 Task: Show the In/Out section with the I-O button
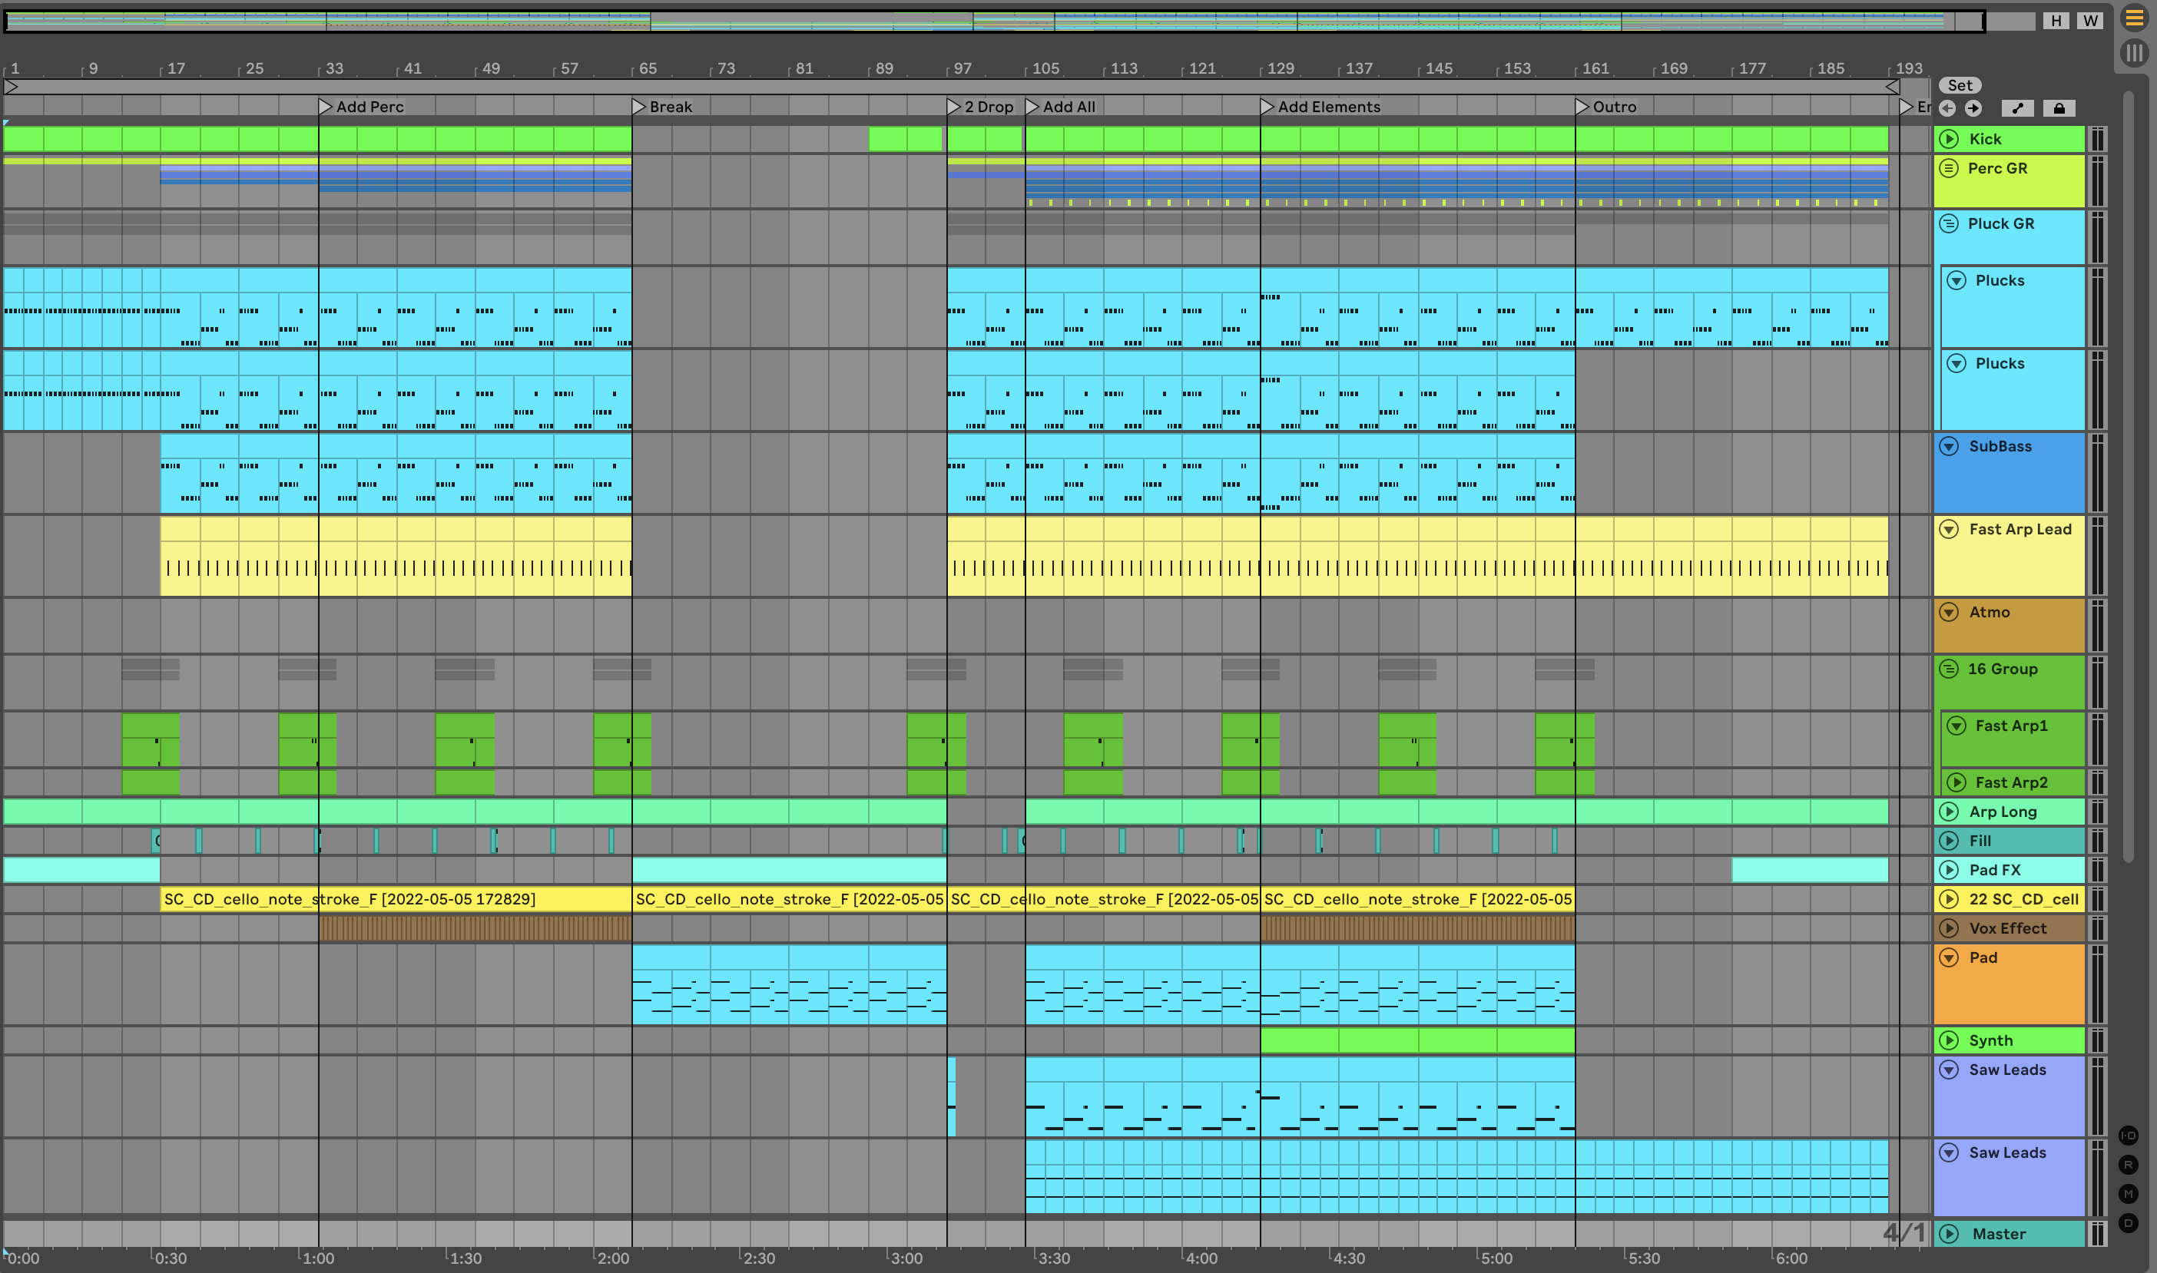pos(2129,1136)
